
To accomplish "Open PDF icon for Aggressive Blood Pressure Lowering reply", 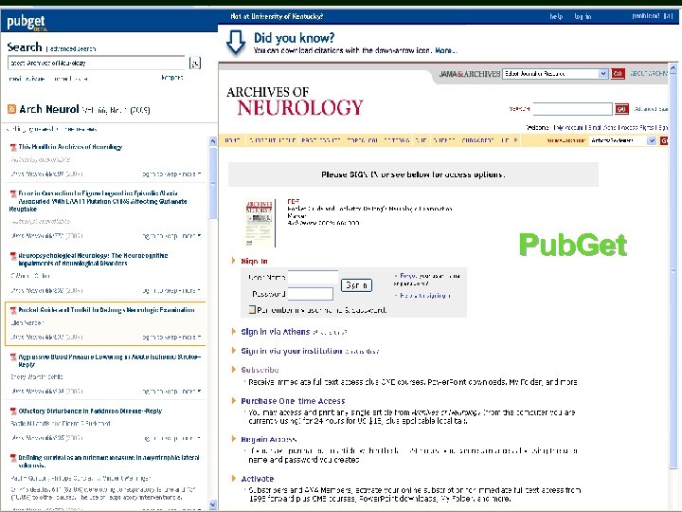I will 13,357.
